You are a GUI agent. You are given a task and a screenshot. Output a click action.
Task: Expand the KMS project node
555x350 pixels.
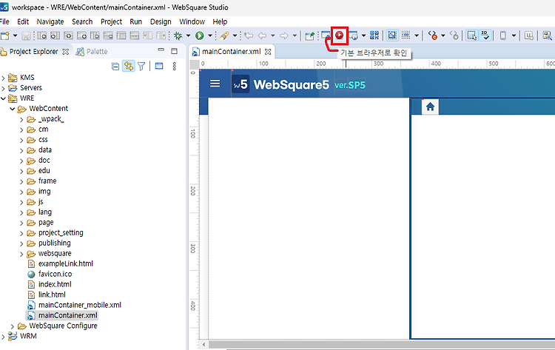3,78
